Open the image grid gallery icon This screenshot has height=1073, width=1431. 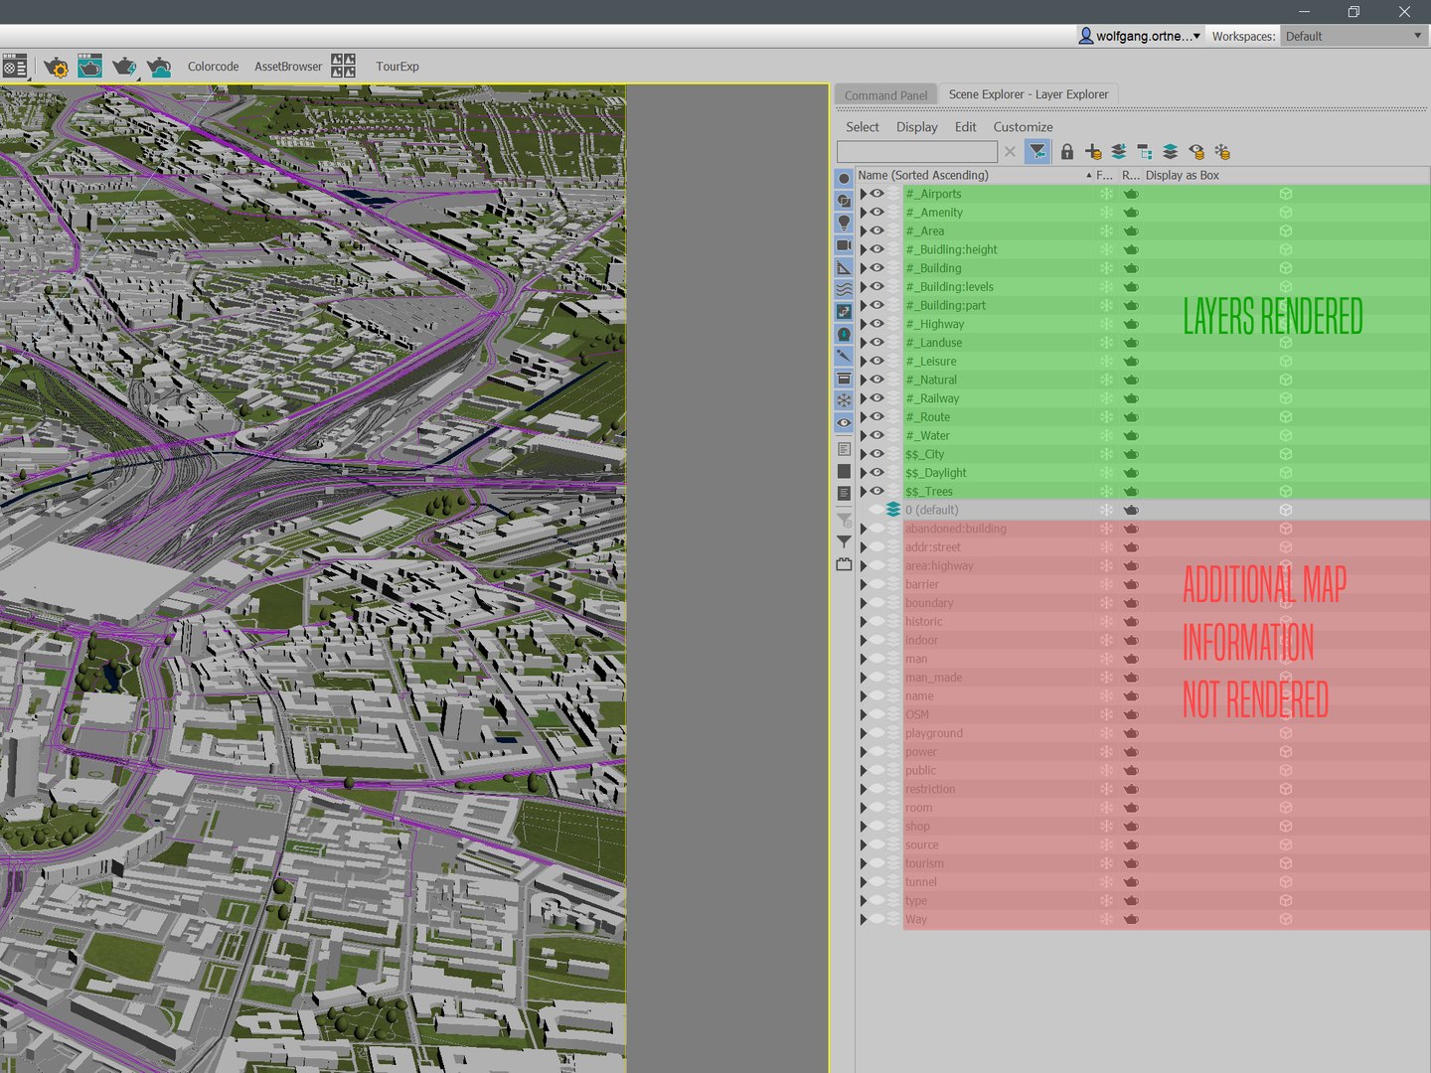(343, 67)
